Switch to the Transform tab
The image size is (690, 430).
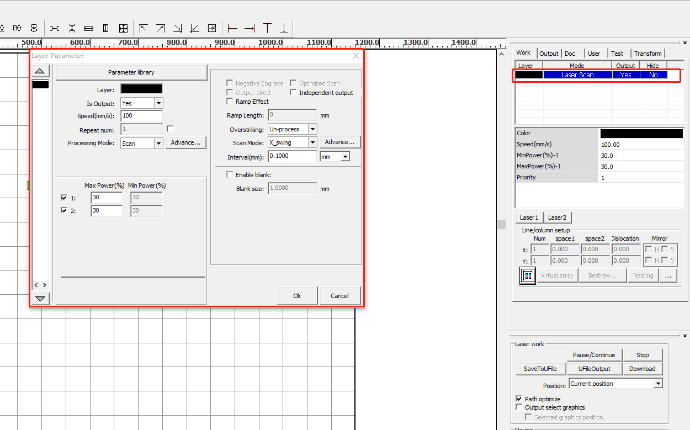tap(647, 54)
